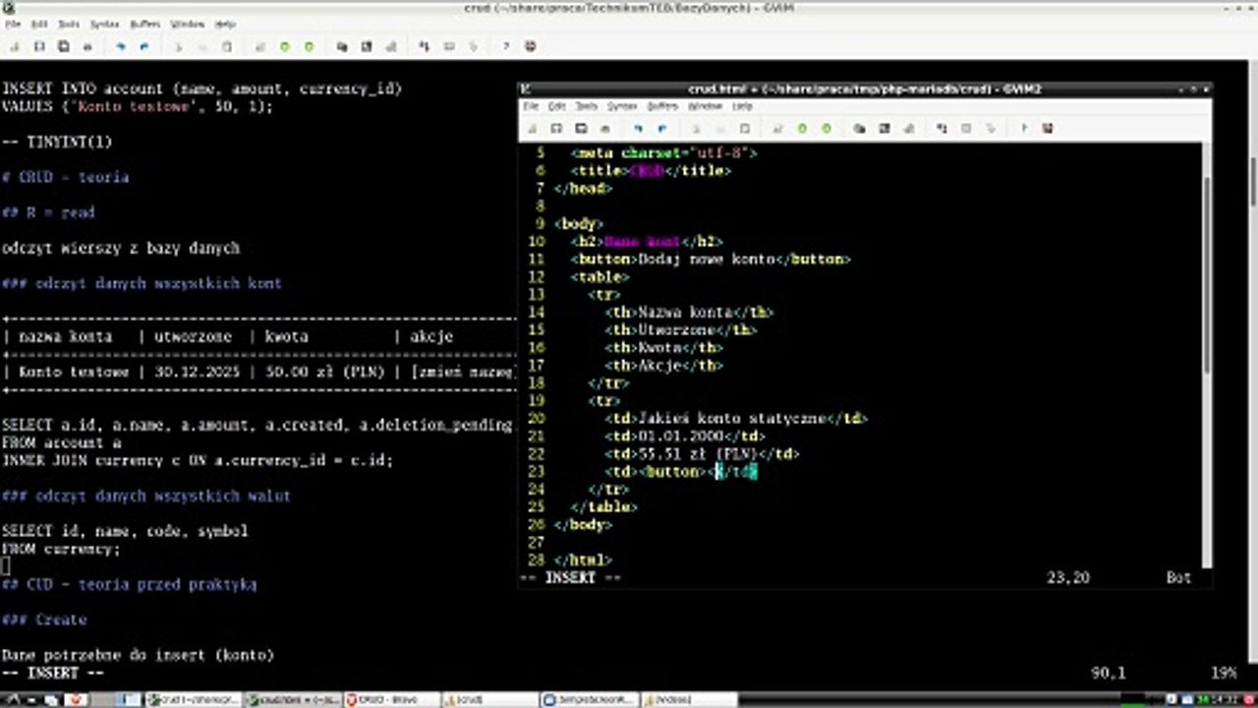The image size is (1258, 708).
Task: Click Save icon in crud.html GVIM2 toolbar
Action: [x=556, y=129]
